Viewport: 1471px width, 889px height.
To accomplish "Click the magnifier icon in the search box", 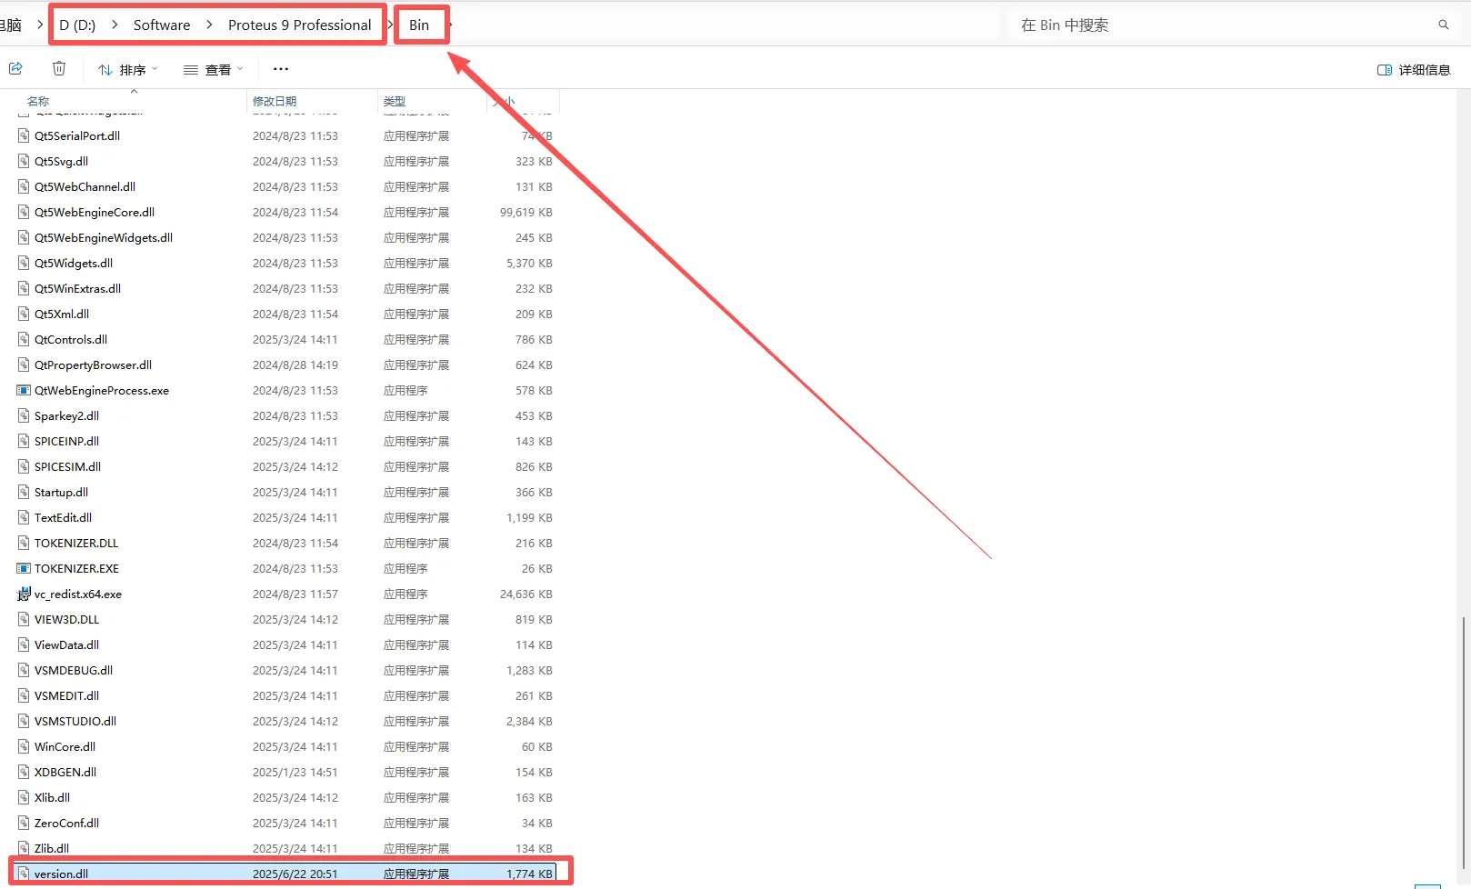I will pyautogui.click(x=1443, y=25).
